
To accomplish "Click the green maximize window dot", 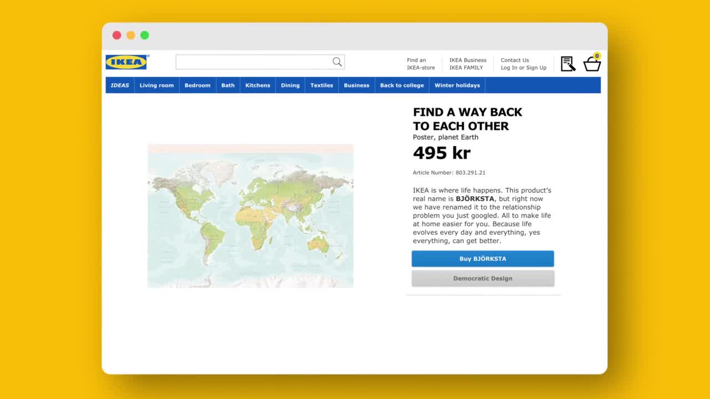I will coord(144,35).
